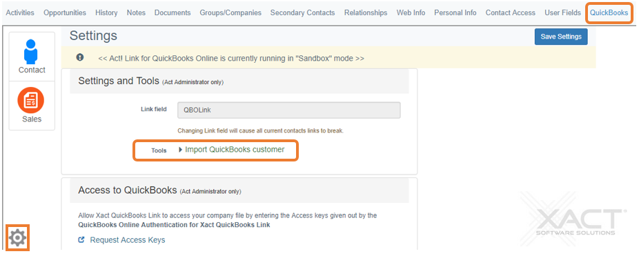Image resolution: width=639 pixels, height=256 pixels.
Task: Click the Contact label in sidebar
Action: pyautogui.click(x=32, y=70)
